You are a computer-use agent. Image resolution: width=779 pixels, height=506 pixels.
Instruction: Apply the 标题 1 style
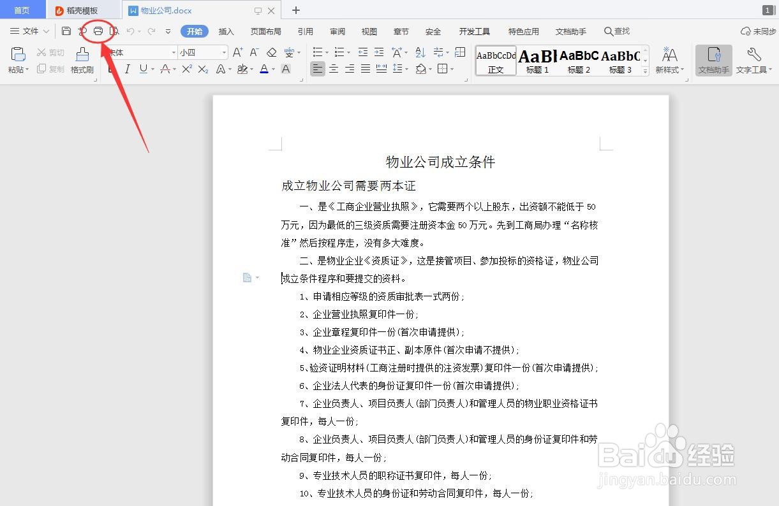pos(537,61)
